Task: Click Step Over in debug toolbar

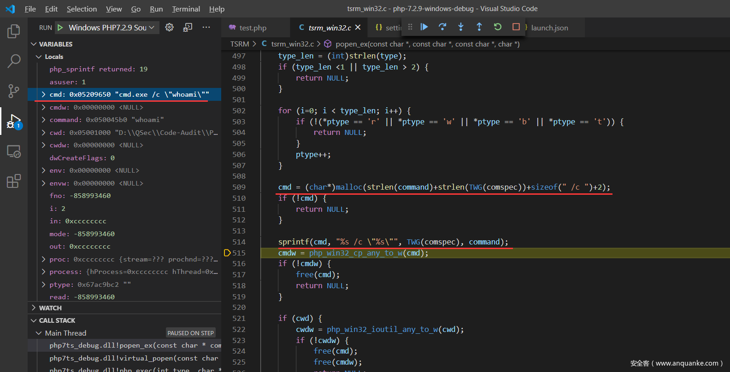Action: click(x=442, y=27)
